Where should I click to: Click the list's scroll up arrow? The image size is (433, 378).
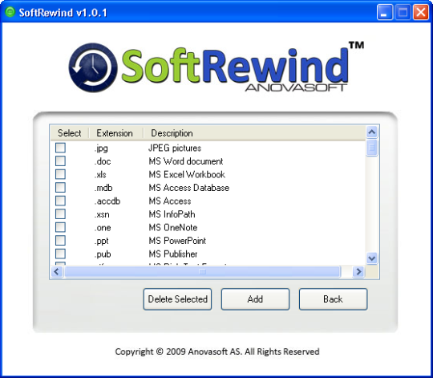pyautogui.click(x=372, y=132)
